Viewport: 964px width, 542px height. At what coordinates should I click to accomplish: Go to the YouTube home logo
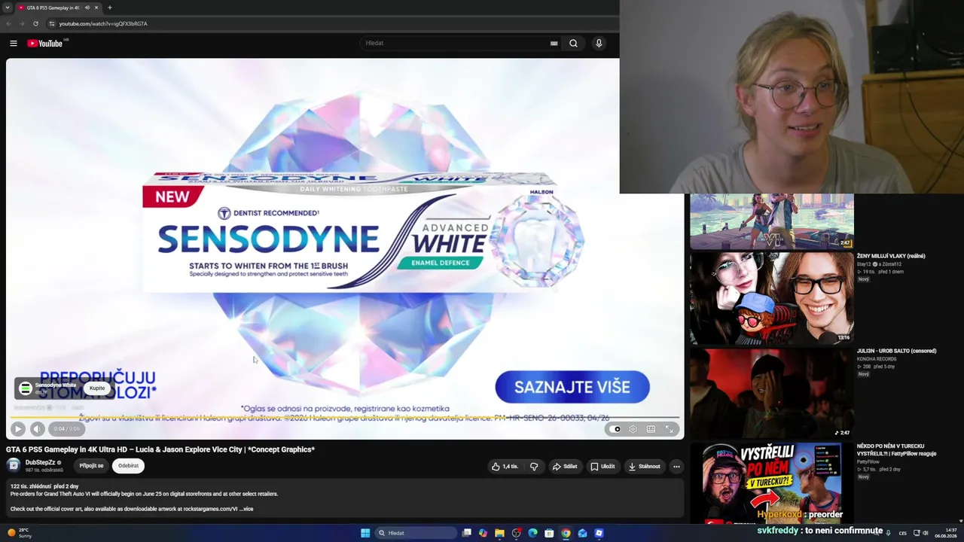tap(45, 44)
